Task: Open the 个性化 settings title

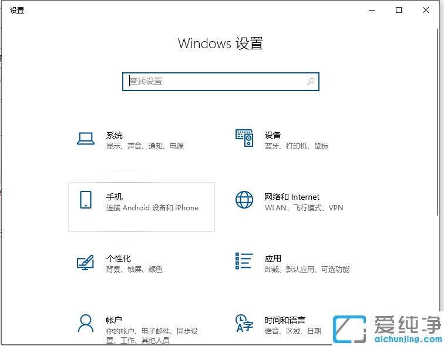Action: click(119, 258)
